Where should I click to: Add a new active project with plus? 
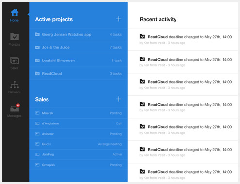click(x=119, y=19)
